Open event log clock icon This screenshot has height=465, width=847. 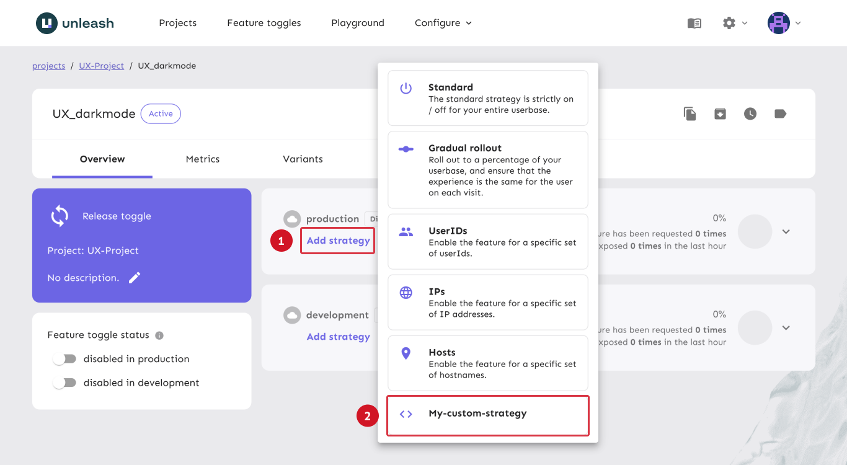click(750, 114)
